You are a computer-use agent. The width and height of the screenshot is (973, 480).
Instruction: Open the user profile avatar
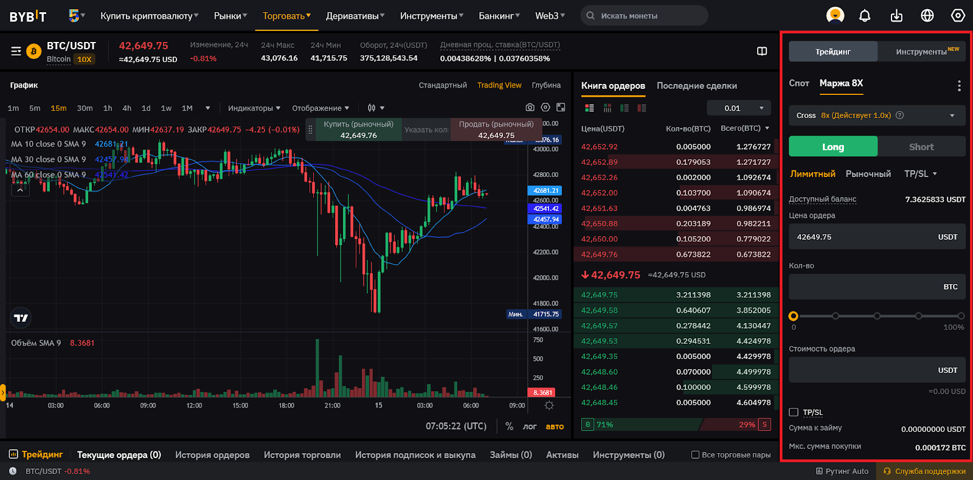point(835,15)
